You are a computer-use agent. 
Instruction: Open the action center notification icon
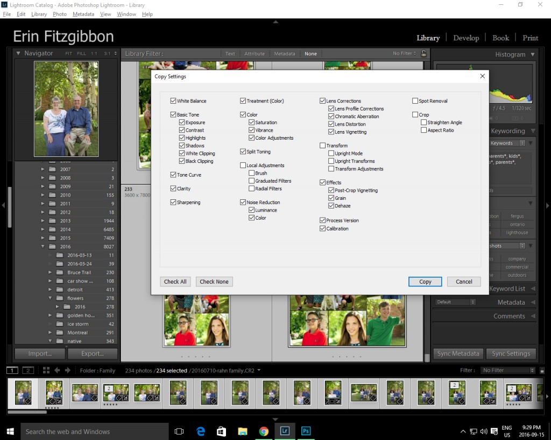tap(495, 431)
